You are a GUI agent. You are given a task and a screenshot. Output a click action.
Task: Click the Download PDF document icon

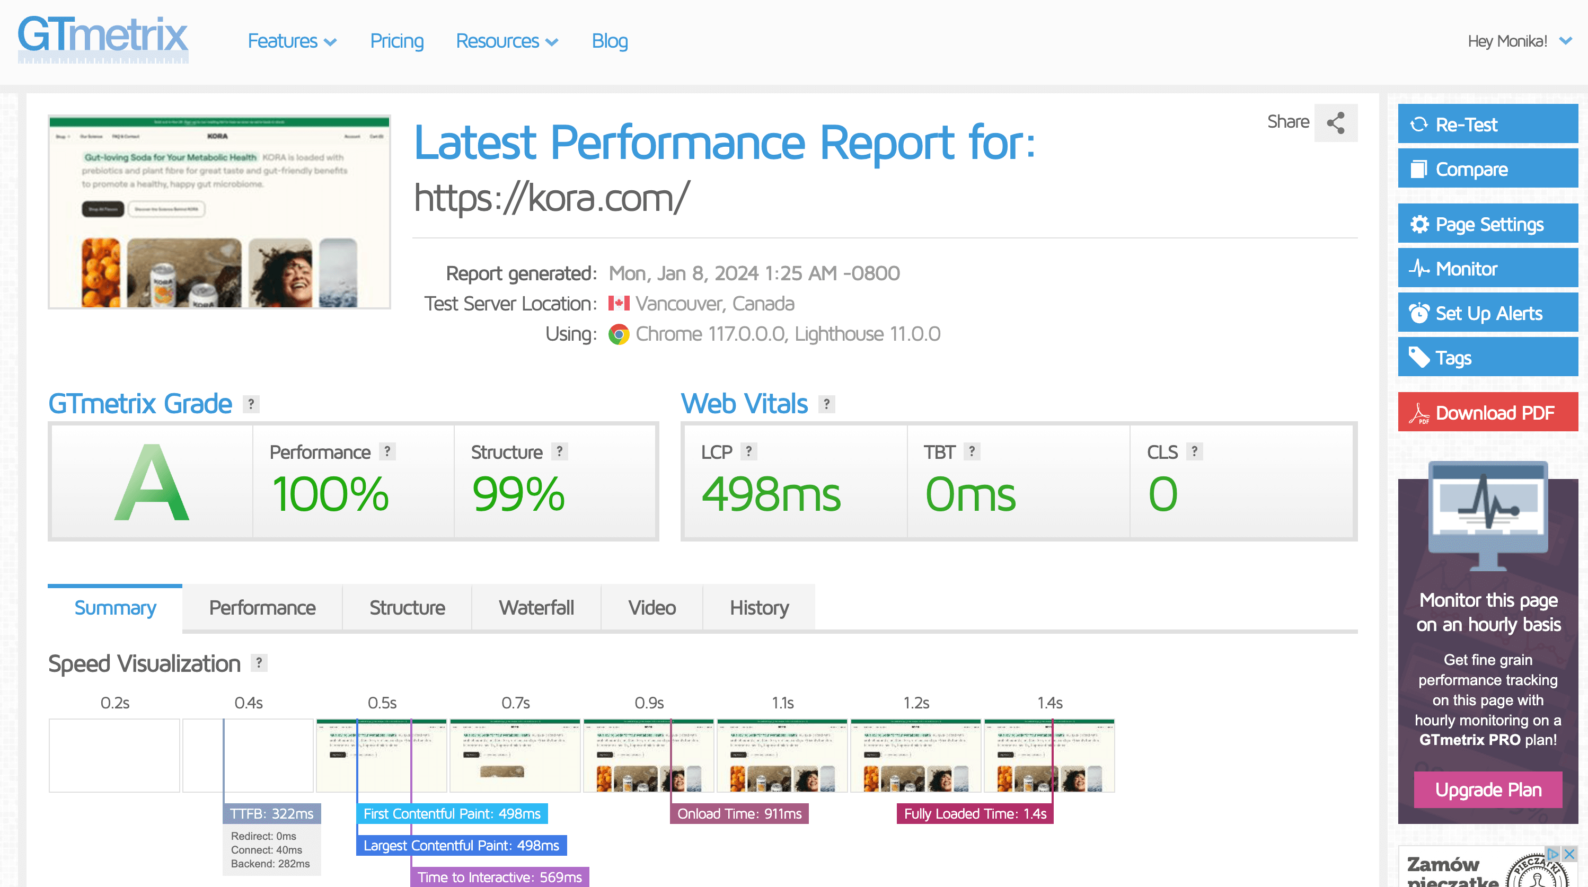(x=1419, y=413)
